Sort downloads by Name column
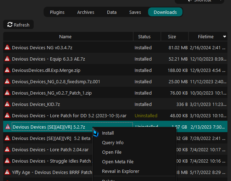Screen dimensions: 231x181 65,36
